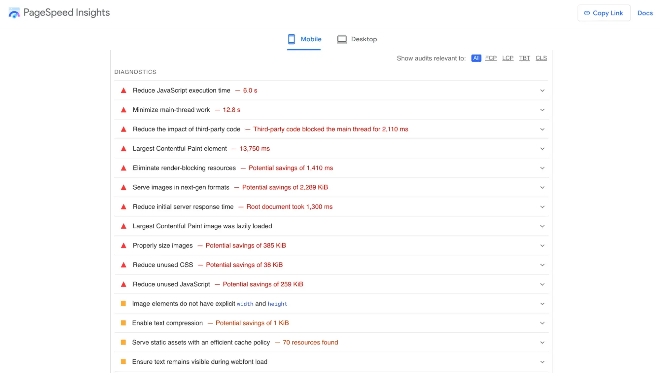The height and width of the screenshot is (373, 660).
Task: Click the red triangle beside Reduce unused CSS
Action: (x=123, y=265)
